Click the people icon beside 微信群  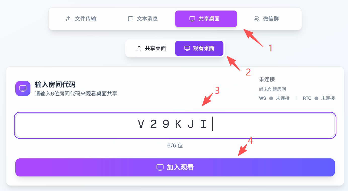tap(257, 19)
